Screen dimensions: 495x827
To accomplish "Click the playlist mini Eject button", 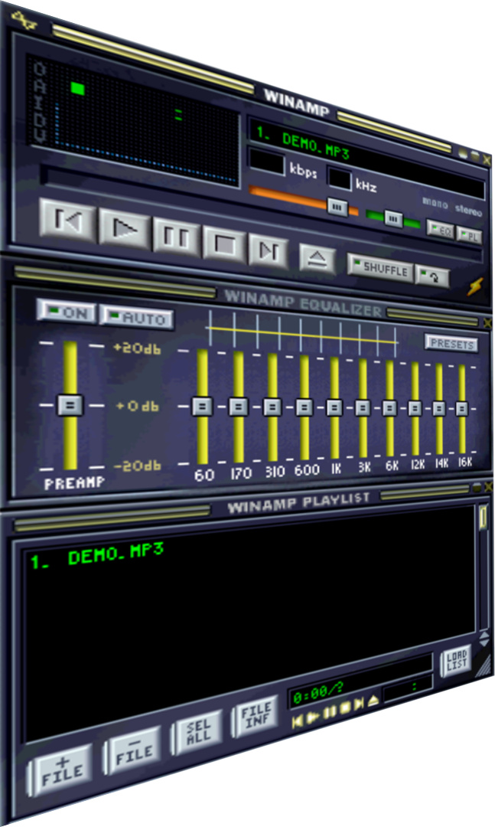I will [x=373, y=701].
